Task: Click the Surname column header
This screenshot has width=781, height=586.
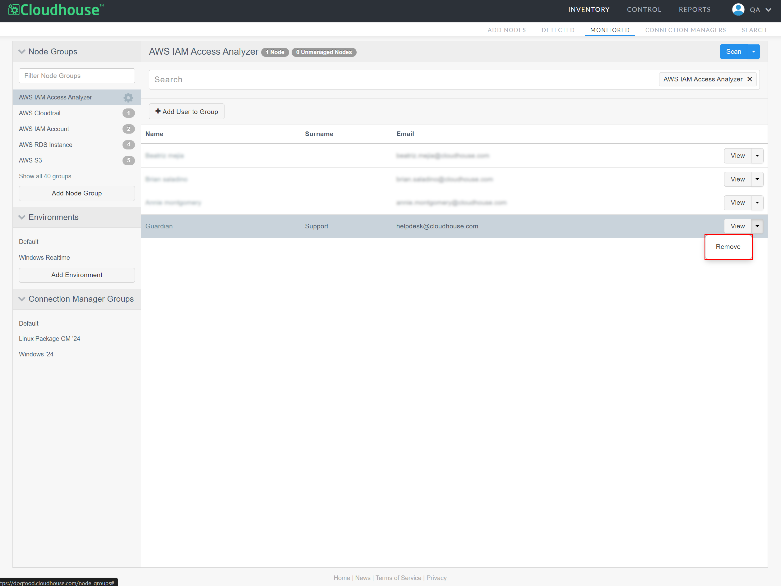Action: click(319, 134)
